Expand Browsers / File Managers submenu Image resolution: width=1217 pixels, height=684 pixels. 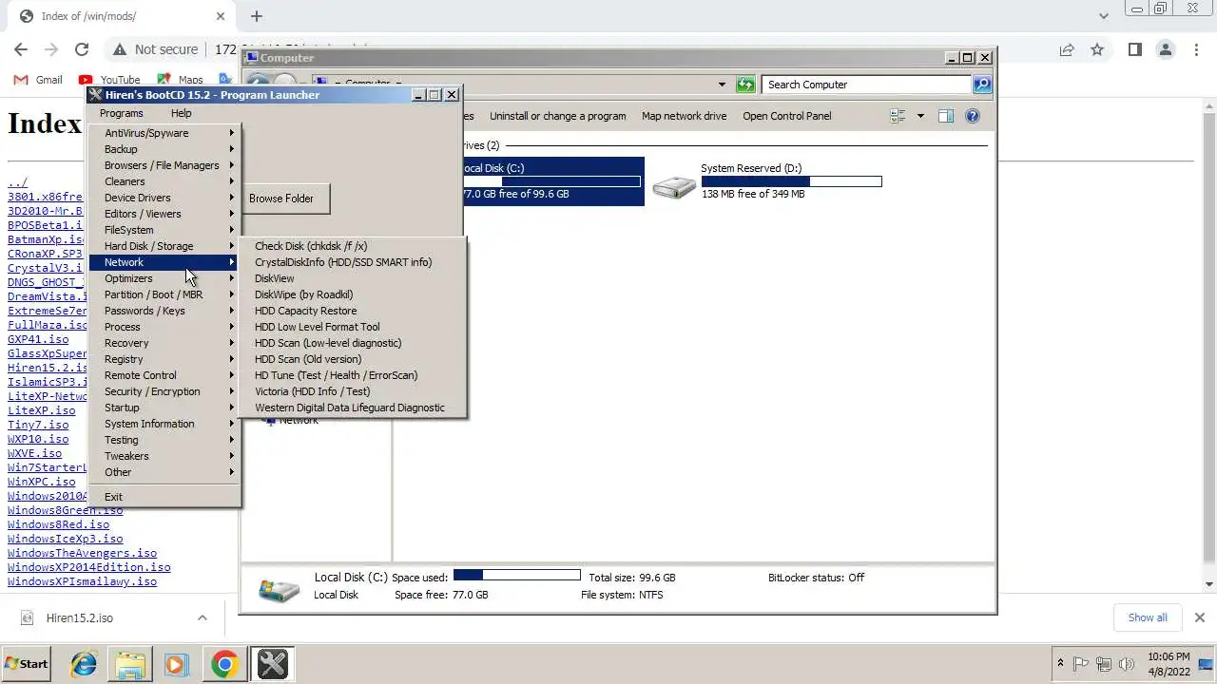click(x=165, y=165)
